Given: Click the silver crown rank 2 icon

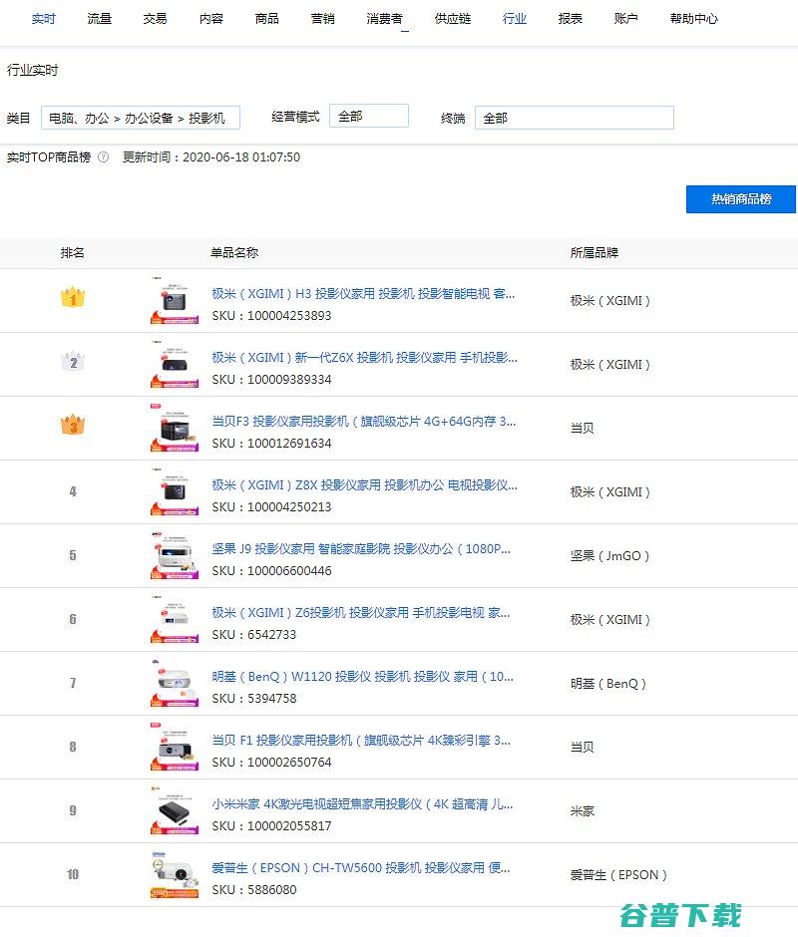Looking at the screenshot, I should point(73,361).
